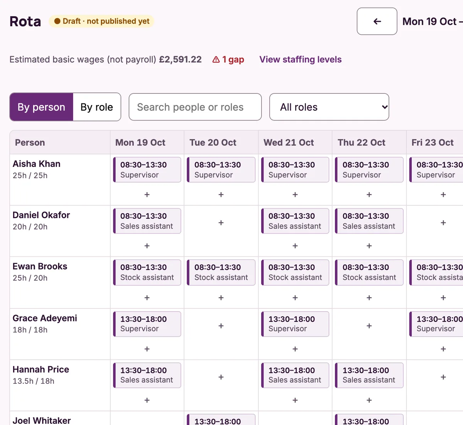Open the All roles dropdown

tap(329, 107)
